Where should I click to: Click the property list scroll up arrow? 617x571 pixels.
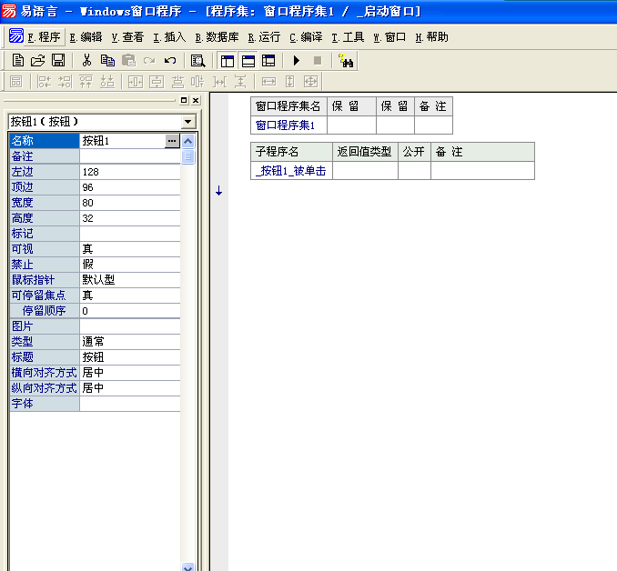pyautogui.click(x=188, y=141)
